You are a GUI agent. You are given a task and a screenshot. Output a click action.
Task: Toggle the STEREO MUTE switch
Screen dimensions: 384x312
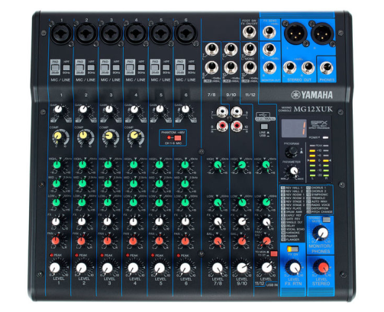pos(326,220)
